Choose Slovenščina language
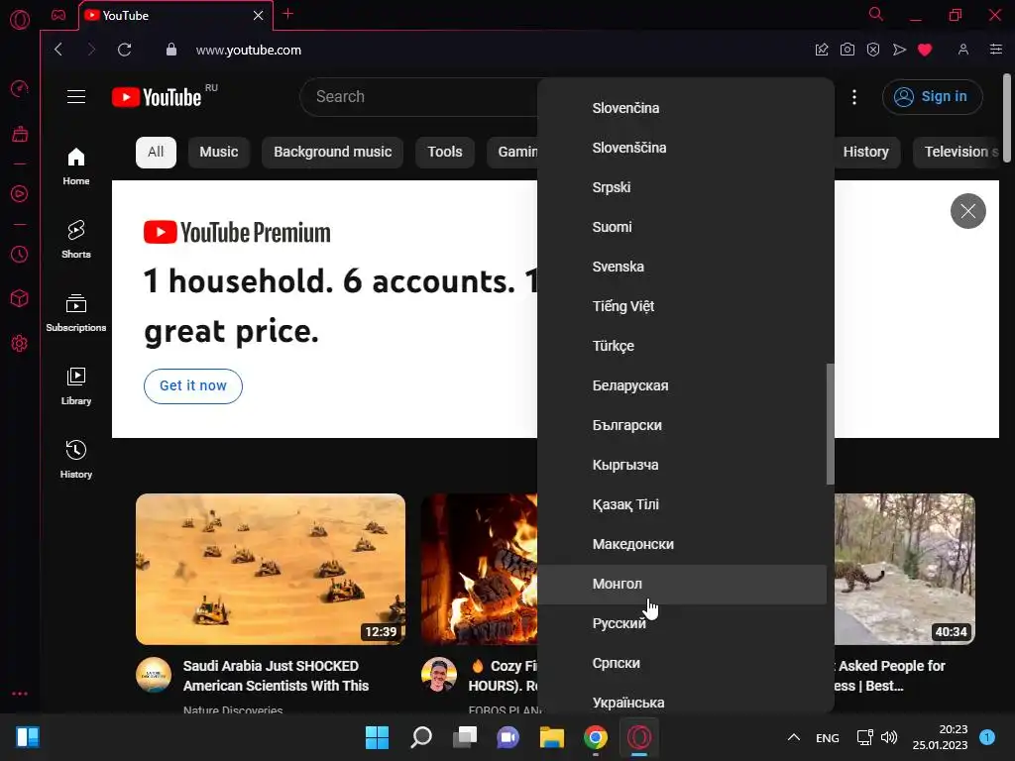The image size is (1015, 761). point(682,148)
